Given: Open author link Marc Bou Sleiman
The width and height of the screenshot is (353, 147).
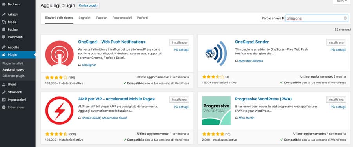Looking at the screenshot, I should tap(251, 61).
